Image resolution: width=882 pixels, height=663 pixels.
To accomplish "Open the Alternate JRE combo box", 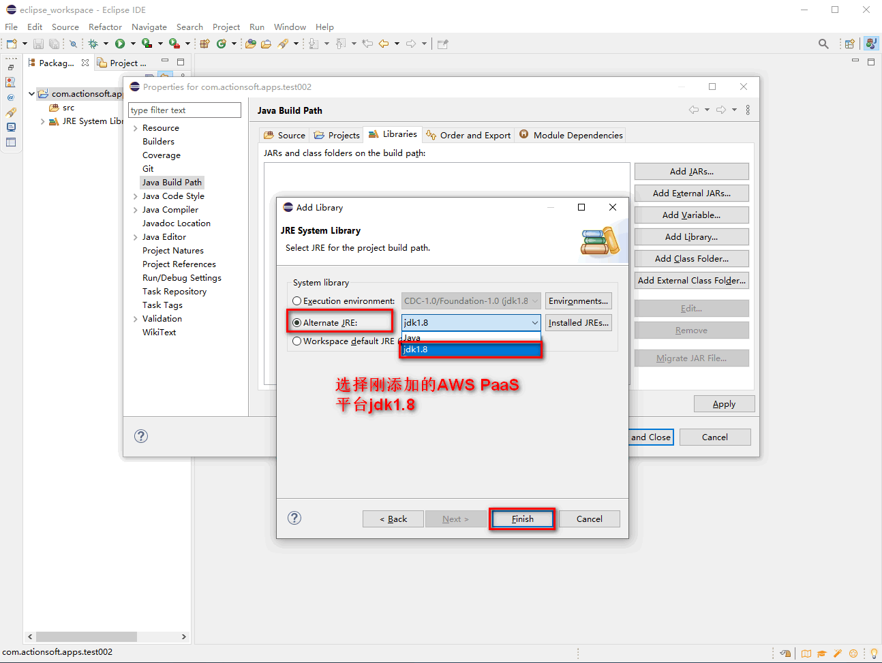I will 470,323.
